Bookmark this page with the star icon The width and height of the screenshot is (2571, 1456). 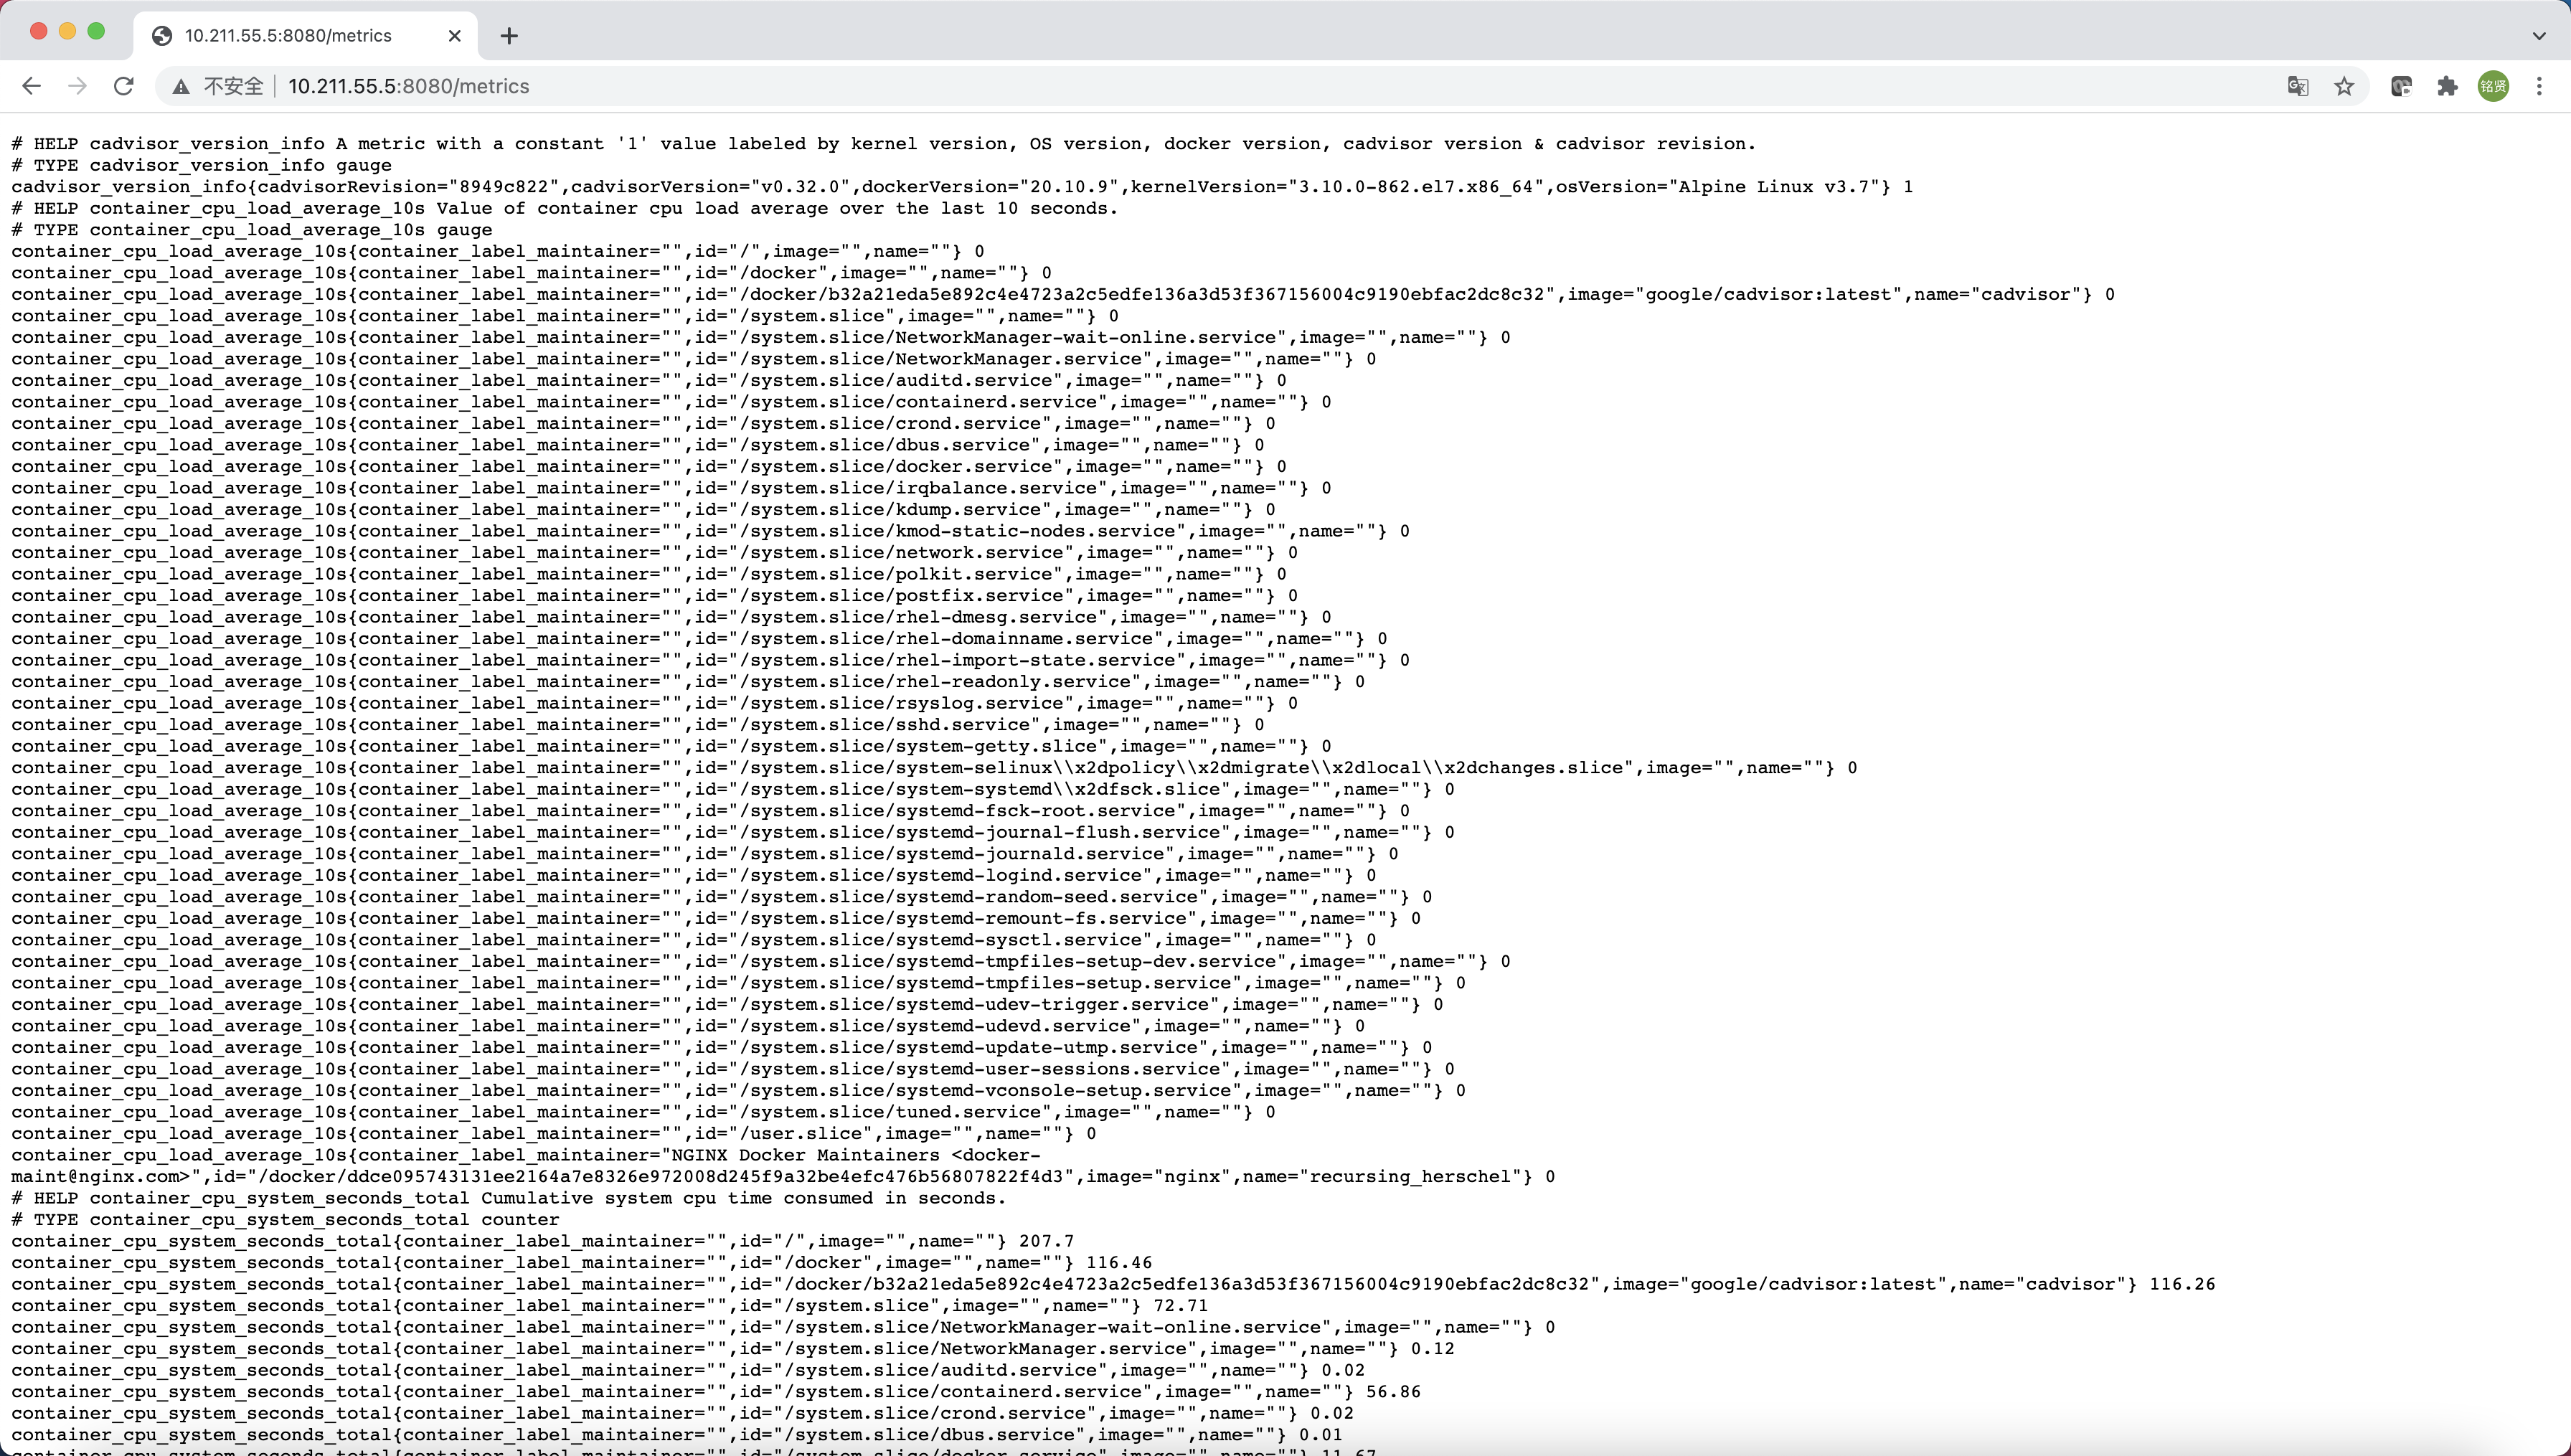(x=2344, y=86)
